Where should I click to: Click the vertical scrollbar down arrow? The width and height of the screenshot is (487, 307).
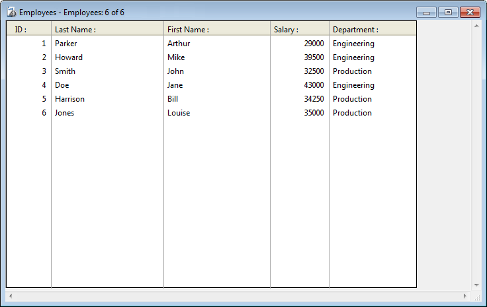(476, 283)
